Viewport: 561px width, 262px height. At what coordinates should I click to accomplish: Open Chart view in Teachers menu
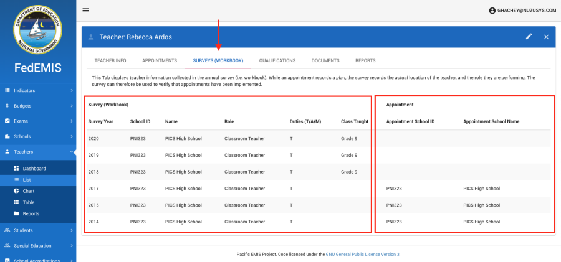pos(29,191)
